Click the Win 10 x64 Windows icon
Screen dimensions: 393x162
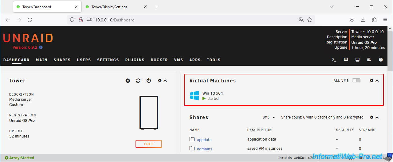click(x=194, y=96)
